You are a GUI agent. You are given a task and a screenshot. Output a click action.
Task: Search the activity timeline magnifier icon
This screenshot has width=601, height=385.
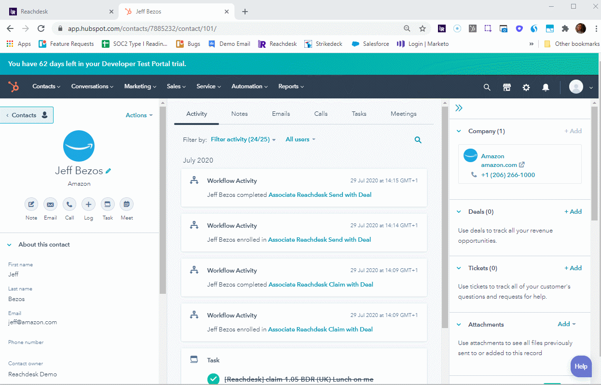418,140
